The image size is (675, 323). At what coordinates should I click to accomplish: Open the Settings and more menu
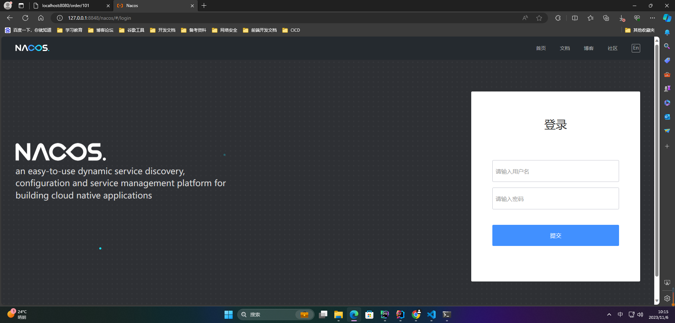652,18
